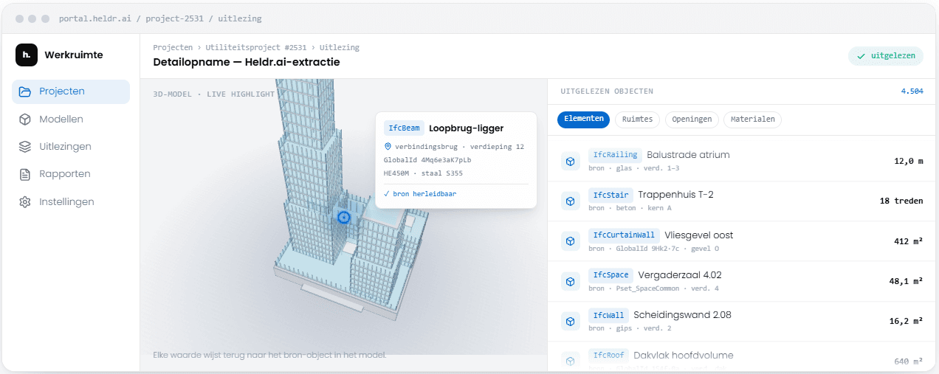939x374 pixels.
Task: Select the Trappenhuis T-2 row
Action: (743, 201)
